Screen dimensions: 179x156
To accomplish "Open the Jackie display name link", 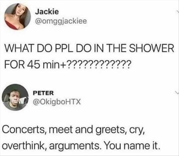I will [47, 12].
